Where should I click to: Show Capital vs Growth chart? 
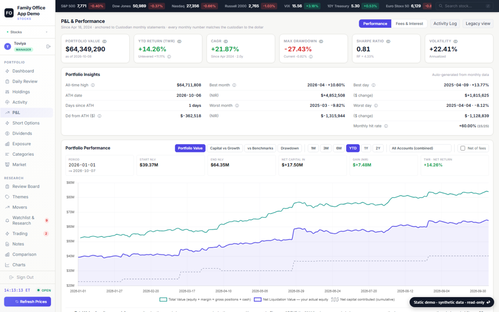coord(225,148)
